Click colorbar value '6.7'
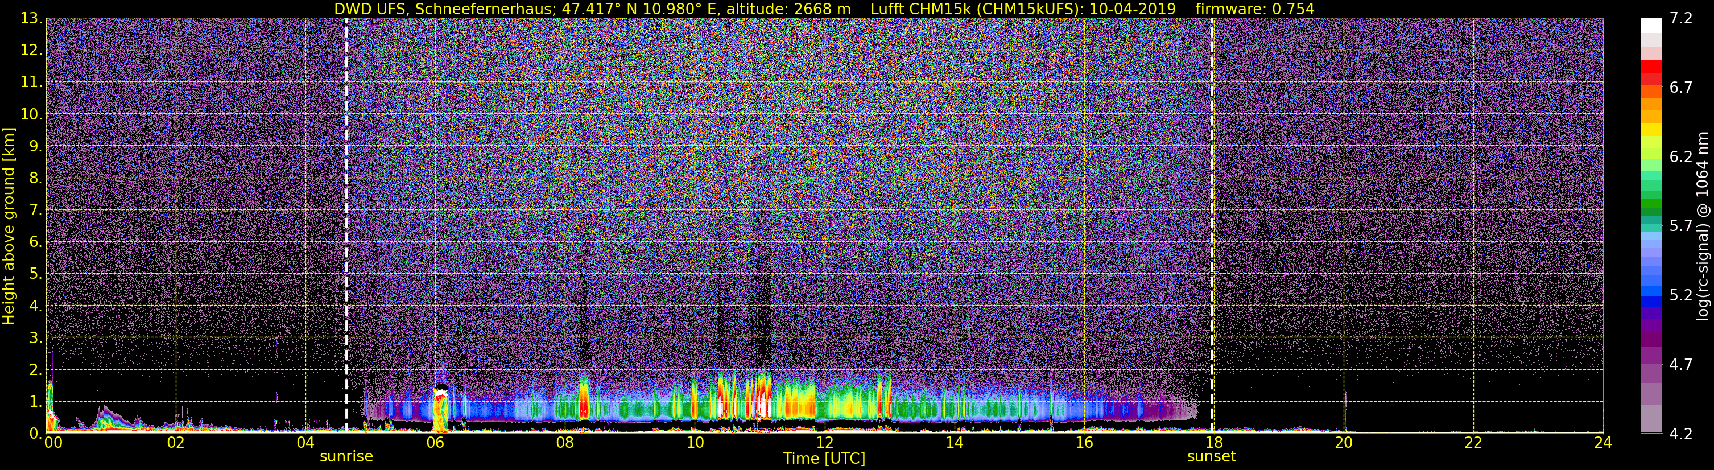The height and width of the screenshot is (470, 1714). (x=1681, y=88)
